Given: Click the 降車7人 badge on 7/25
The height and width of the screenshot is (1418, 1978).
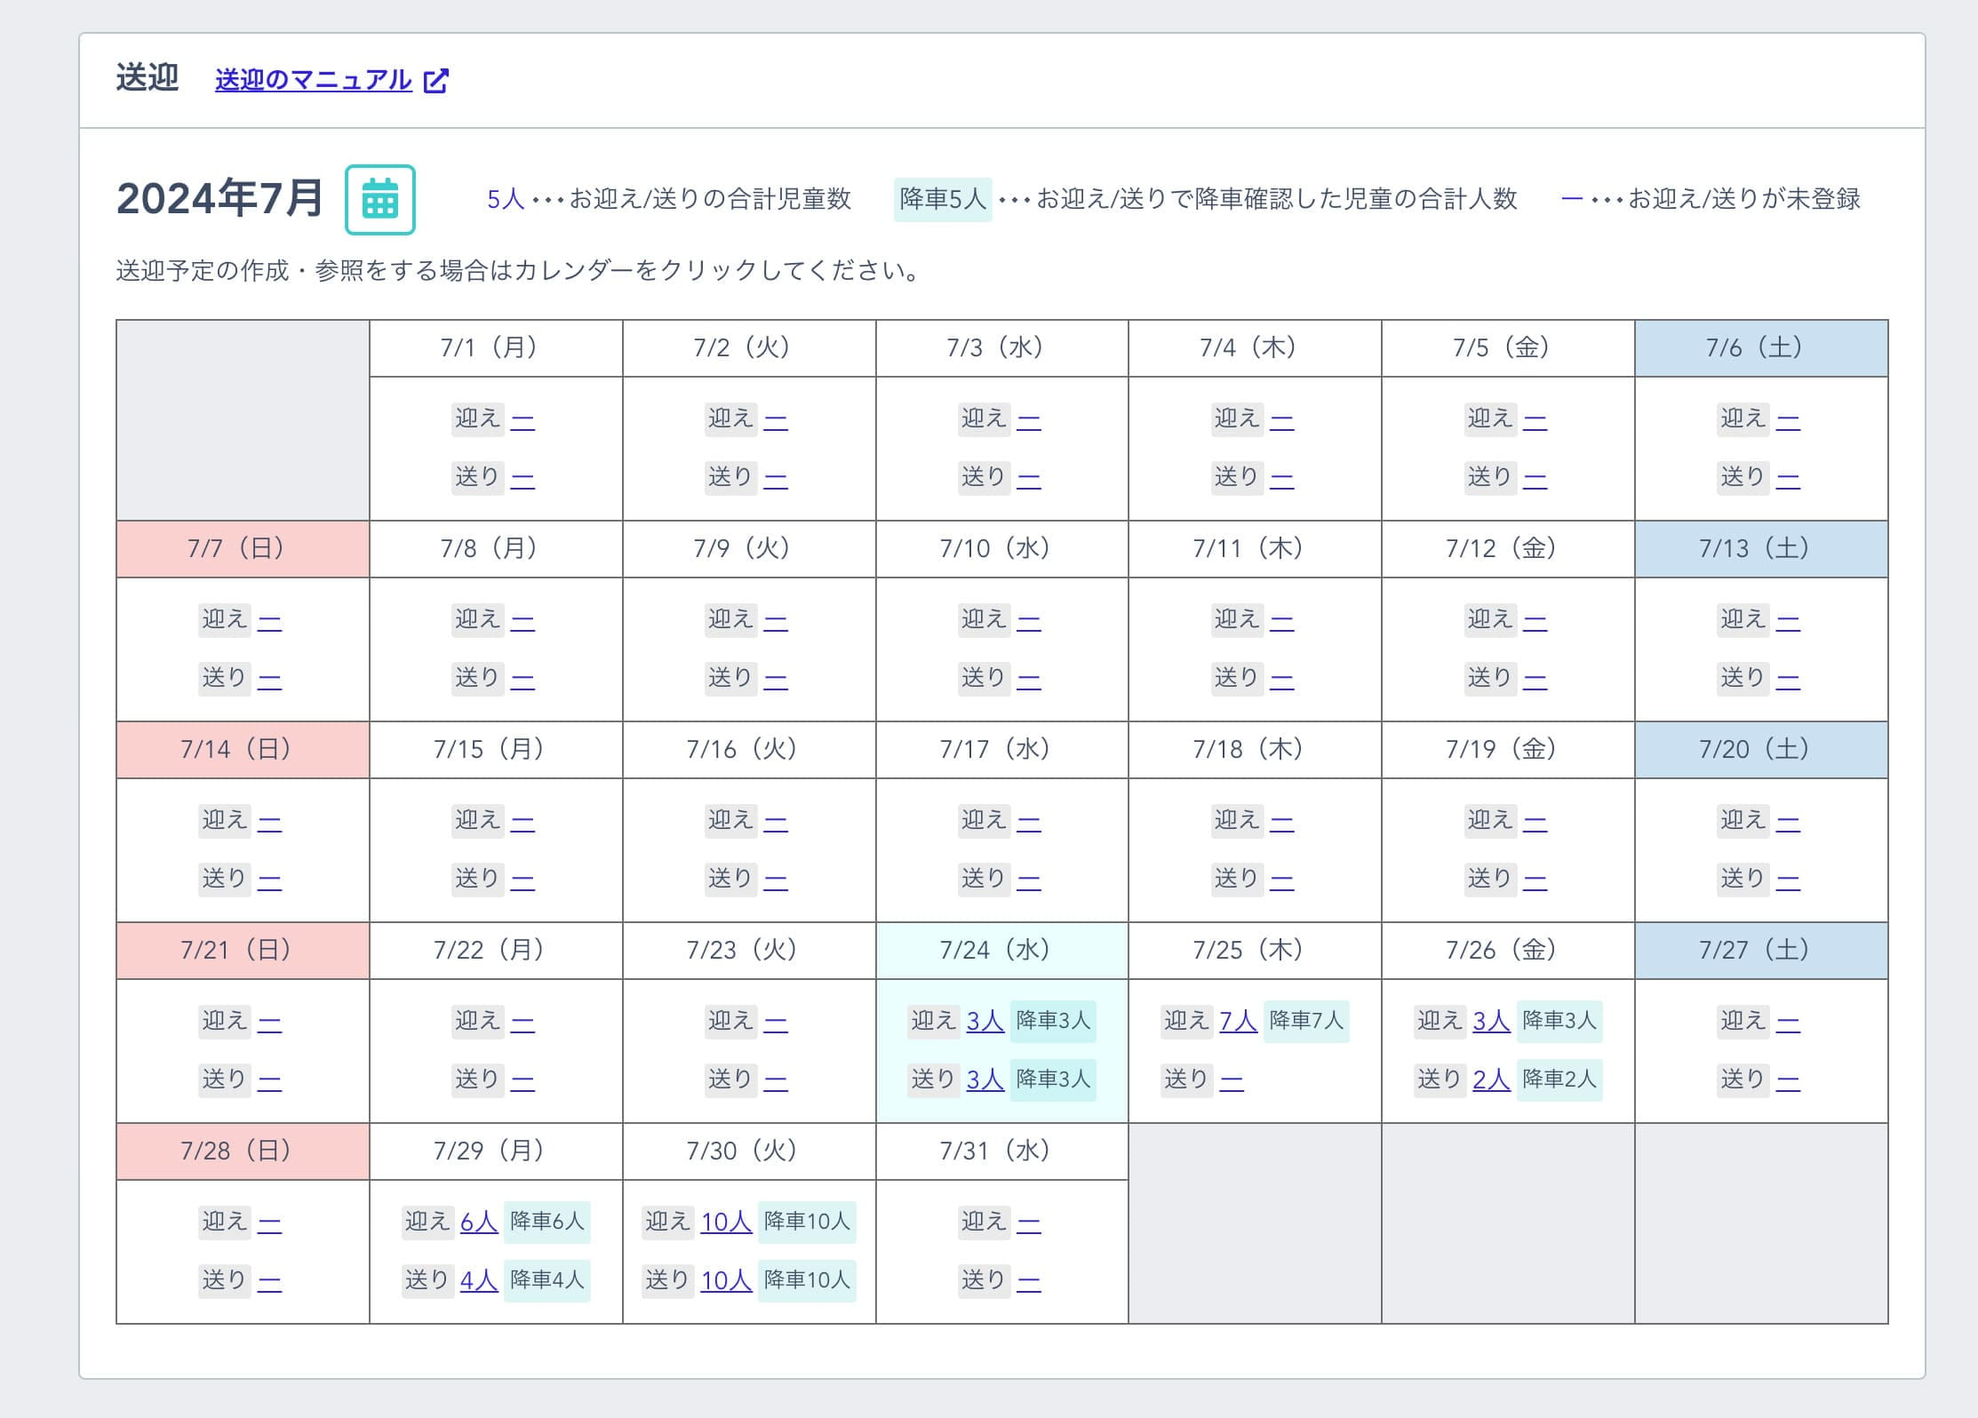Looking at the screenshot, I should click(1306, 1021).
